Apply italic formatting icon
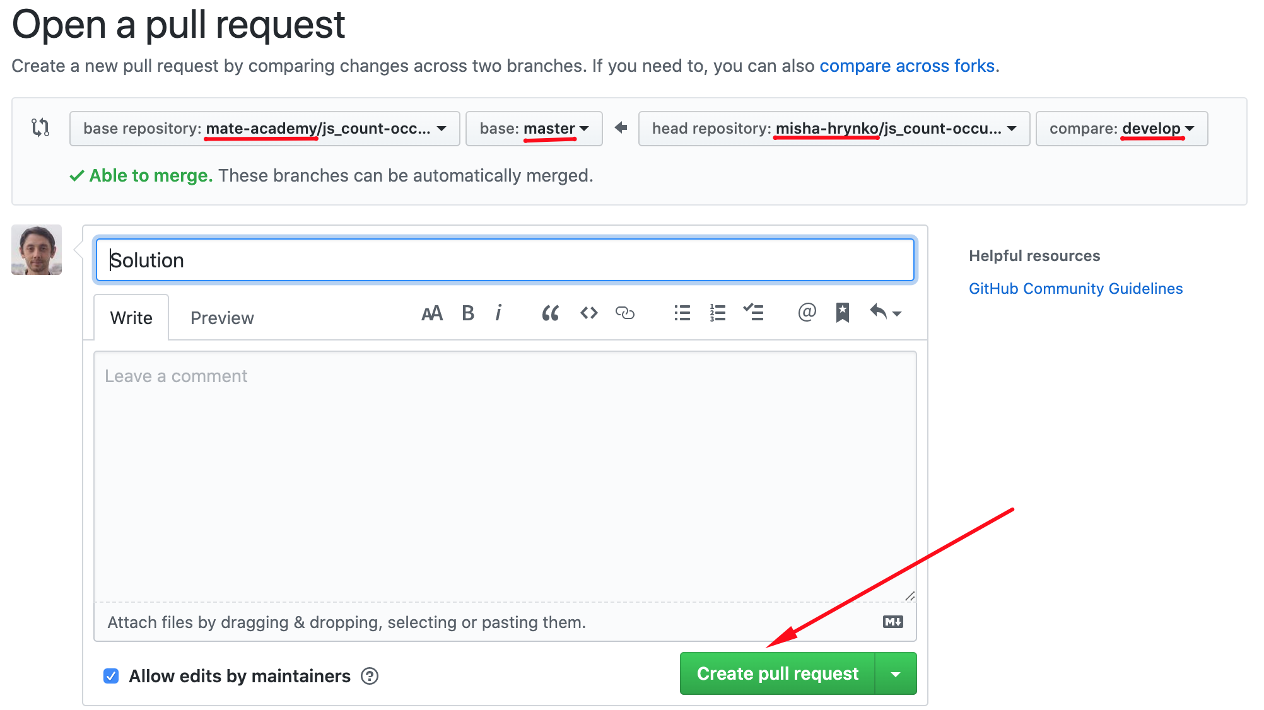This screenshot has height=710, width=1264. point(498,313)
